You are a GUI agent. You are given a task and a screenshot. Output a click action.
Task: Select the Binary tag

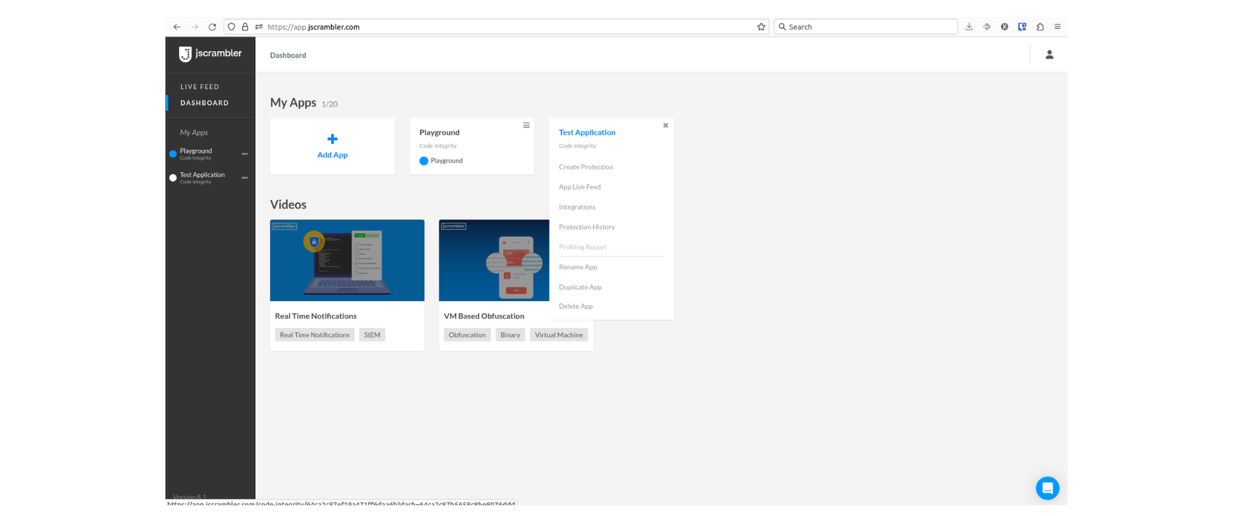[510, 335]
